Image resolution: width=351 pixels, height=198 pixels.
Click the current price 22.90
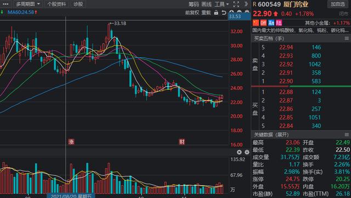[262, 14]
